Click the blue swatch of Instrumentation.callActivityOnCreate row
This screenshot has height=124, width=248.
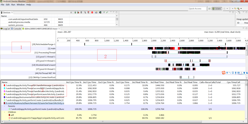[4, 97]
